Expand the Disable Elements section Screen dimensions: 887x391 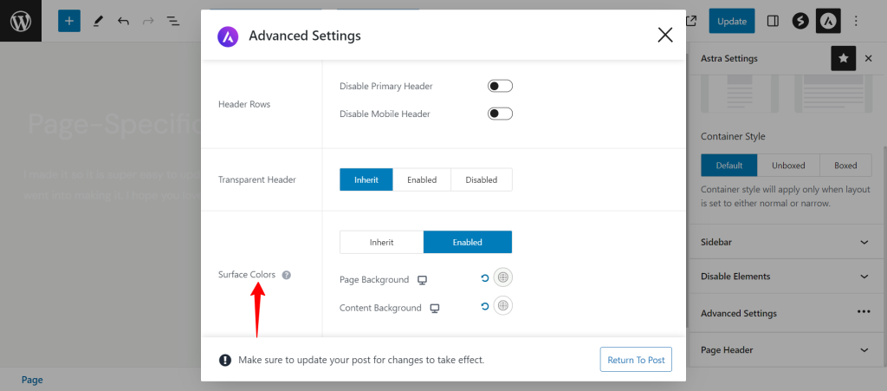(783, 277)
